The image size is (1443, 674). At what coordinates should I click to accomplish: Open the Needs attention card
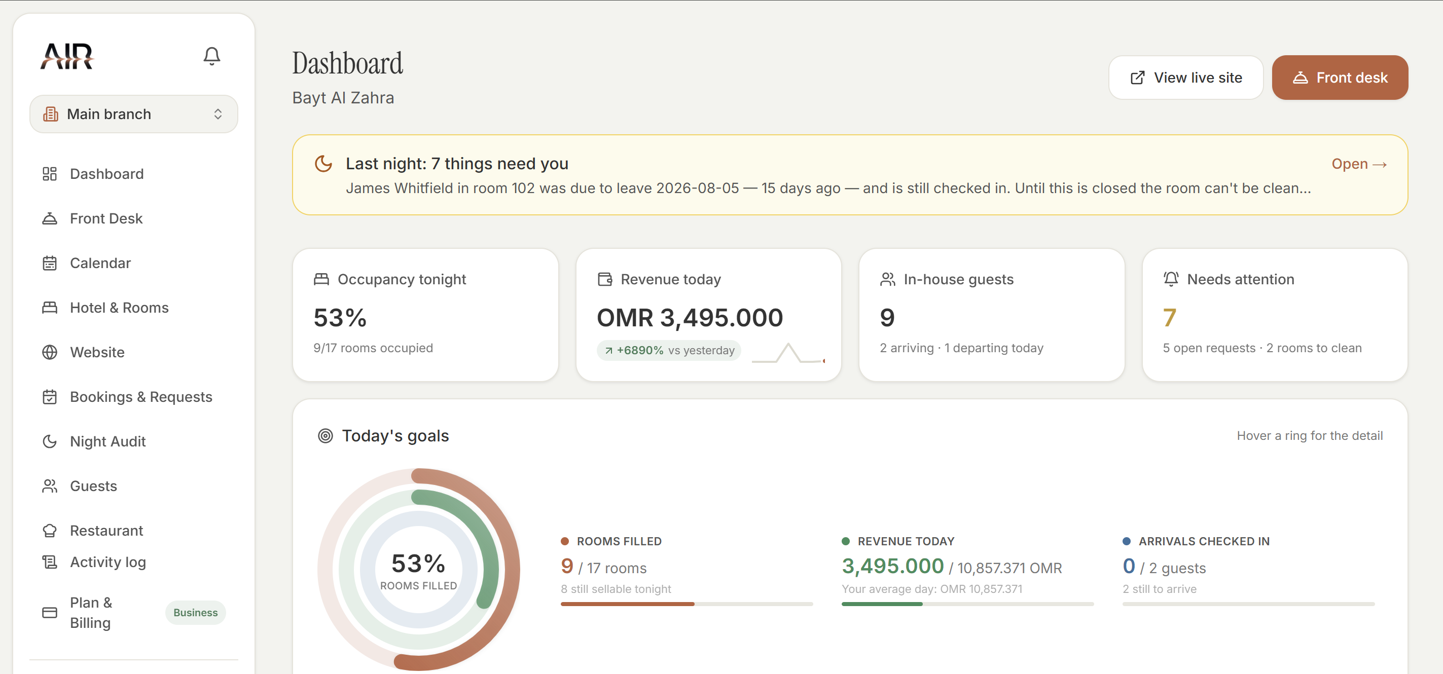point(1275,315)
